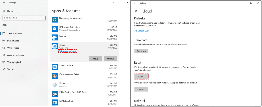Select the IDrive app icon
Image resolution: width=262 pixels, height=107 pixels.
coord(55,76)
